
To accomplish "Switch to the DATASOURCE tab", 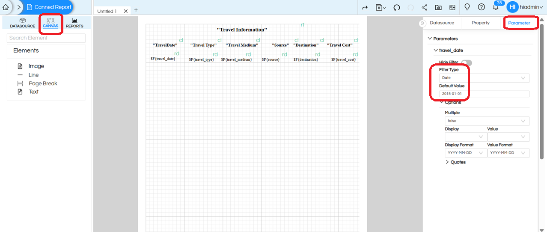I will (x=23, y=23).
